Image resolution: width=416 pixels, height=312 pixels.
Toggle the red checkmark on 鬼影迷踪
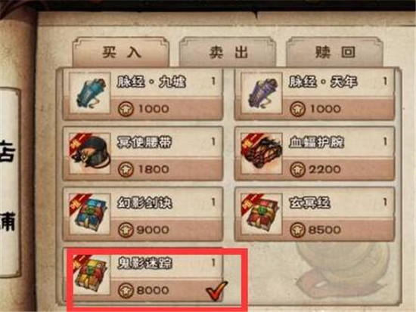pyautogui.click(x=216, y=291)
